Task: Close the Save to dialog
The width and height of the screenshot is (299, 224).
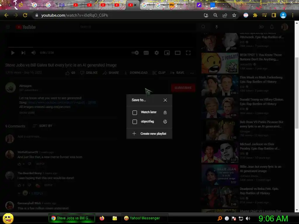Action: (165, 100)
